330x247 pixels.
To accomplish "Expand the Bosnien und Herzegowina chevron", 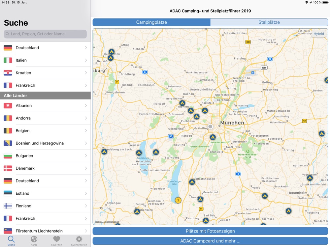I will [86, 143].
